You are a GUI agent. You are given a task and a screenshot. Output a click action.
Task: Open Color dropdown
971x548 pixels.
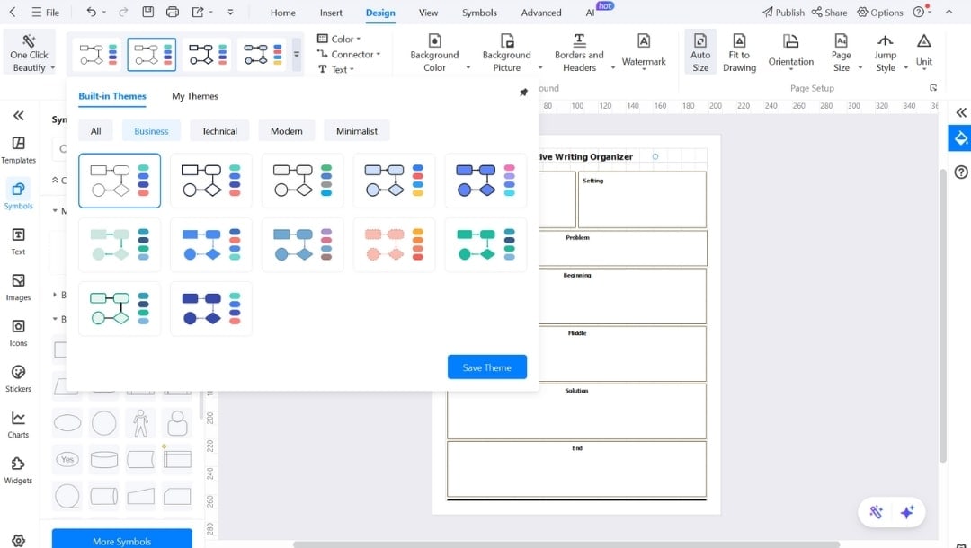pyautogui.click(x=339, y=39)
